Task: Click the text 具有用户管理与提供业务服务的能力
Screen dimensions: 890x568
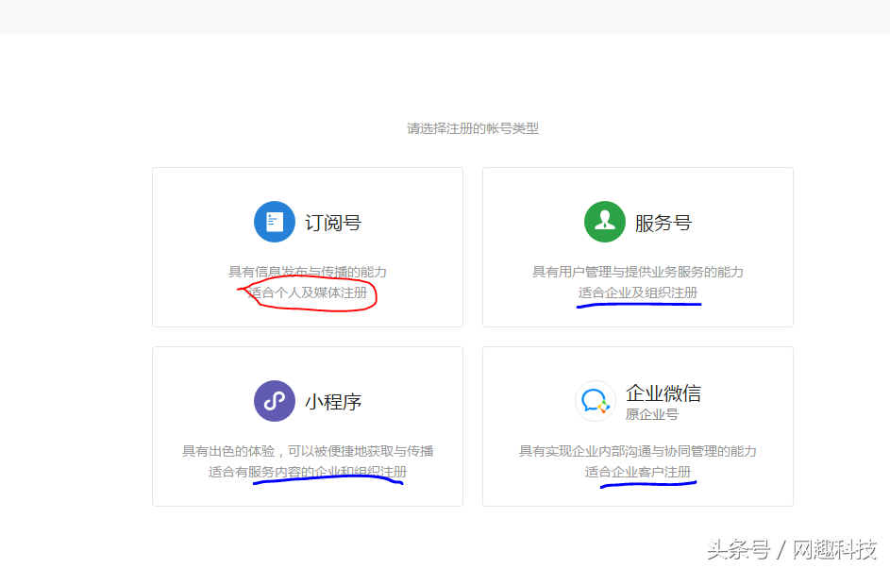Action: tap(637, 272)
